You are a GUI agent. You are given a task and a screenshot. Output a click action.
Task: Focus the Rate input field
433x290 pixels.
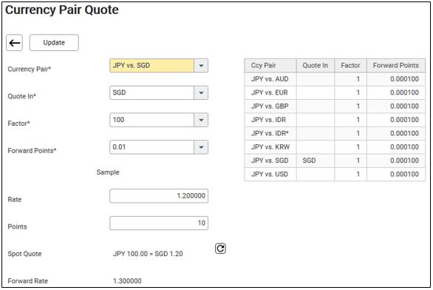click(x=159, y=196)
